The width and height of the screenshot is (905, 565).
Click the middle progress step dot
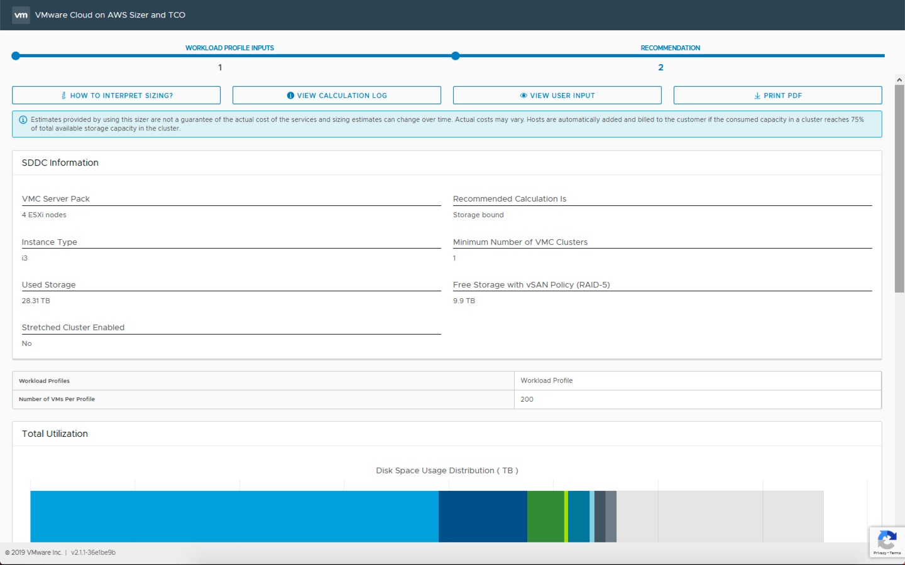[456, 56]
